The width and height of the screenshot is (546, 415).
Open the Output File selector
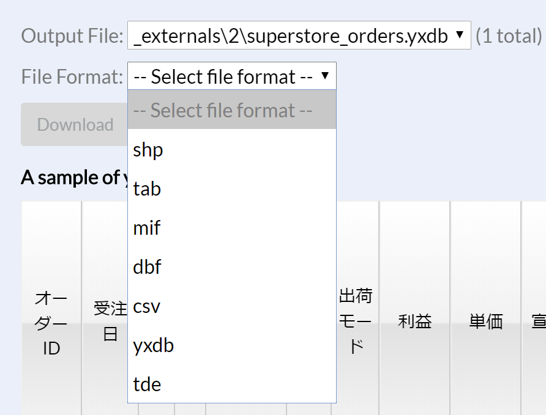pos(294,35)
